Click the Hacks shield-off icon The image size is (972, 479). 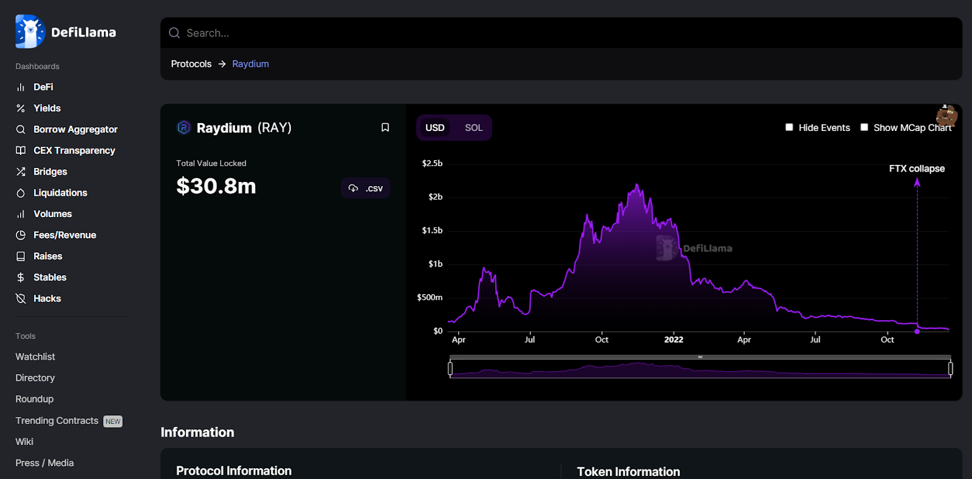[x=21, y=298]
